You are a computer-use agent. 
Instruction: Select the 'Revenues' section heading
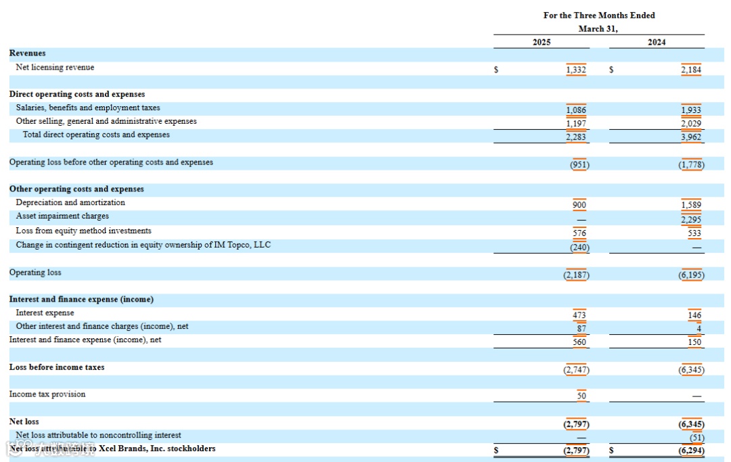[x=28, y=53]
